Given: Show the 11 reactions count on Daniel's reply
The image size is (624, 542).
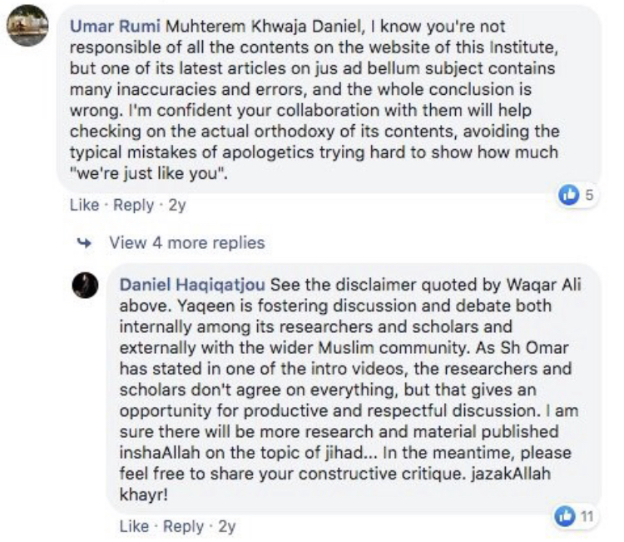Looking at the screenshot, I should tap(586, 516).
